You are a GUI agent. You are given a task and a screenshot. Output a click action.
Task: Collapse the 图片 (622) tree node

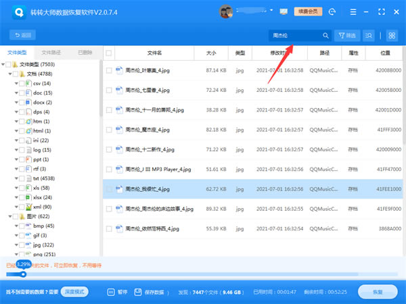(x=9, y=216)
